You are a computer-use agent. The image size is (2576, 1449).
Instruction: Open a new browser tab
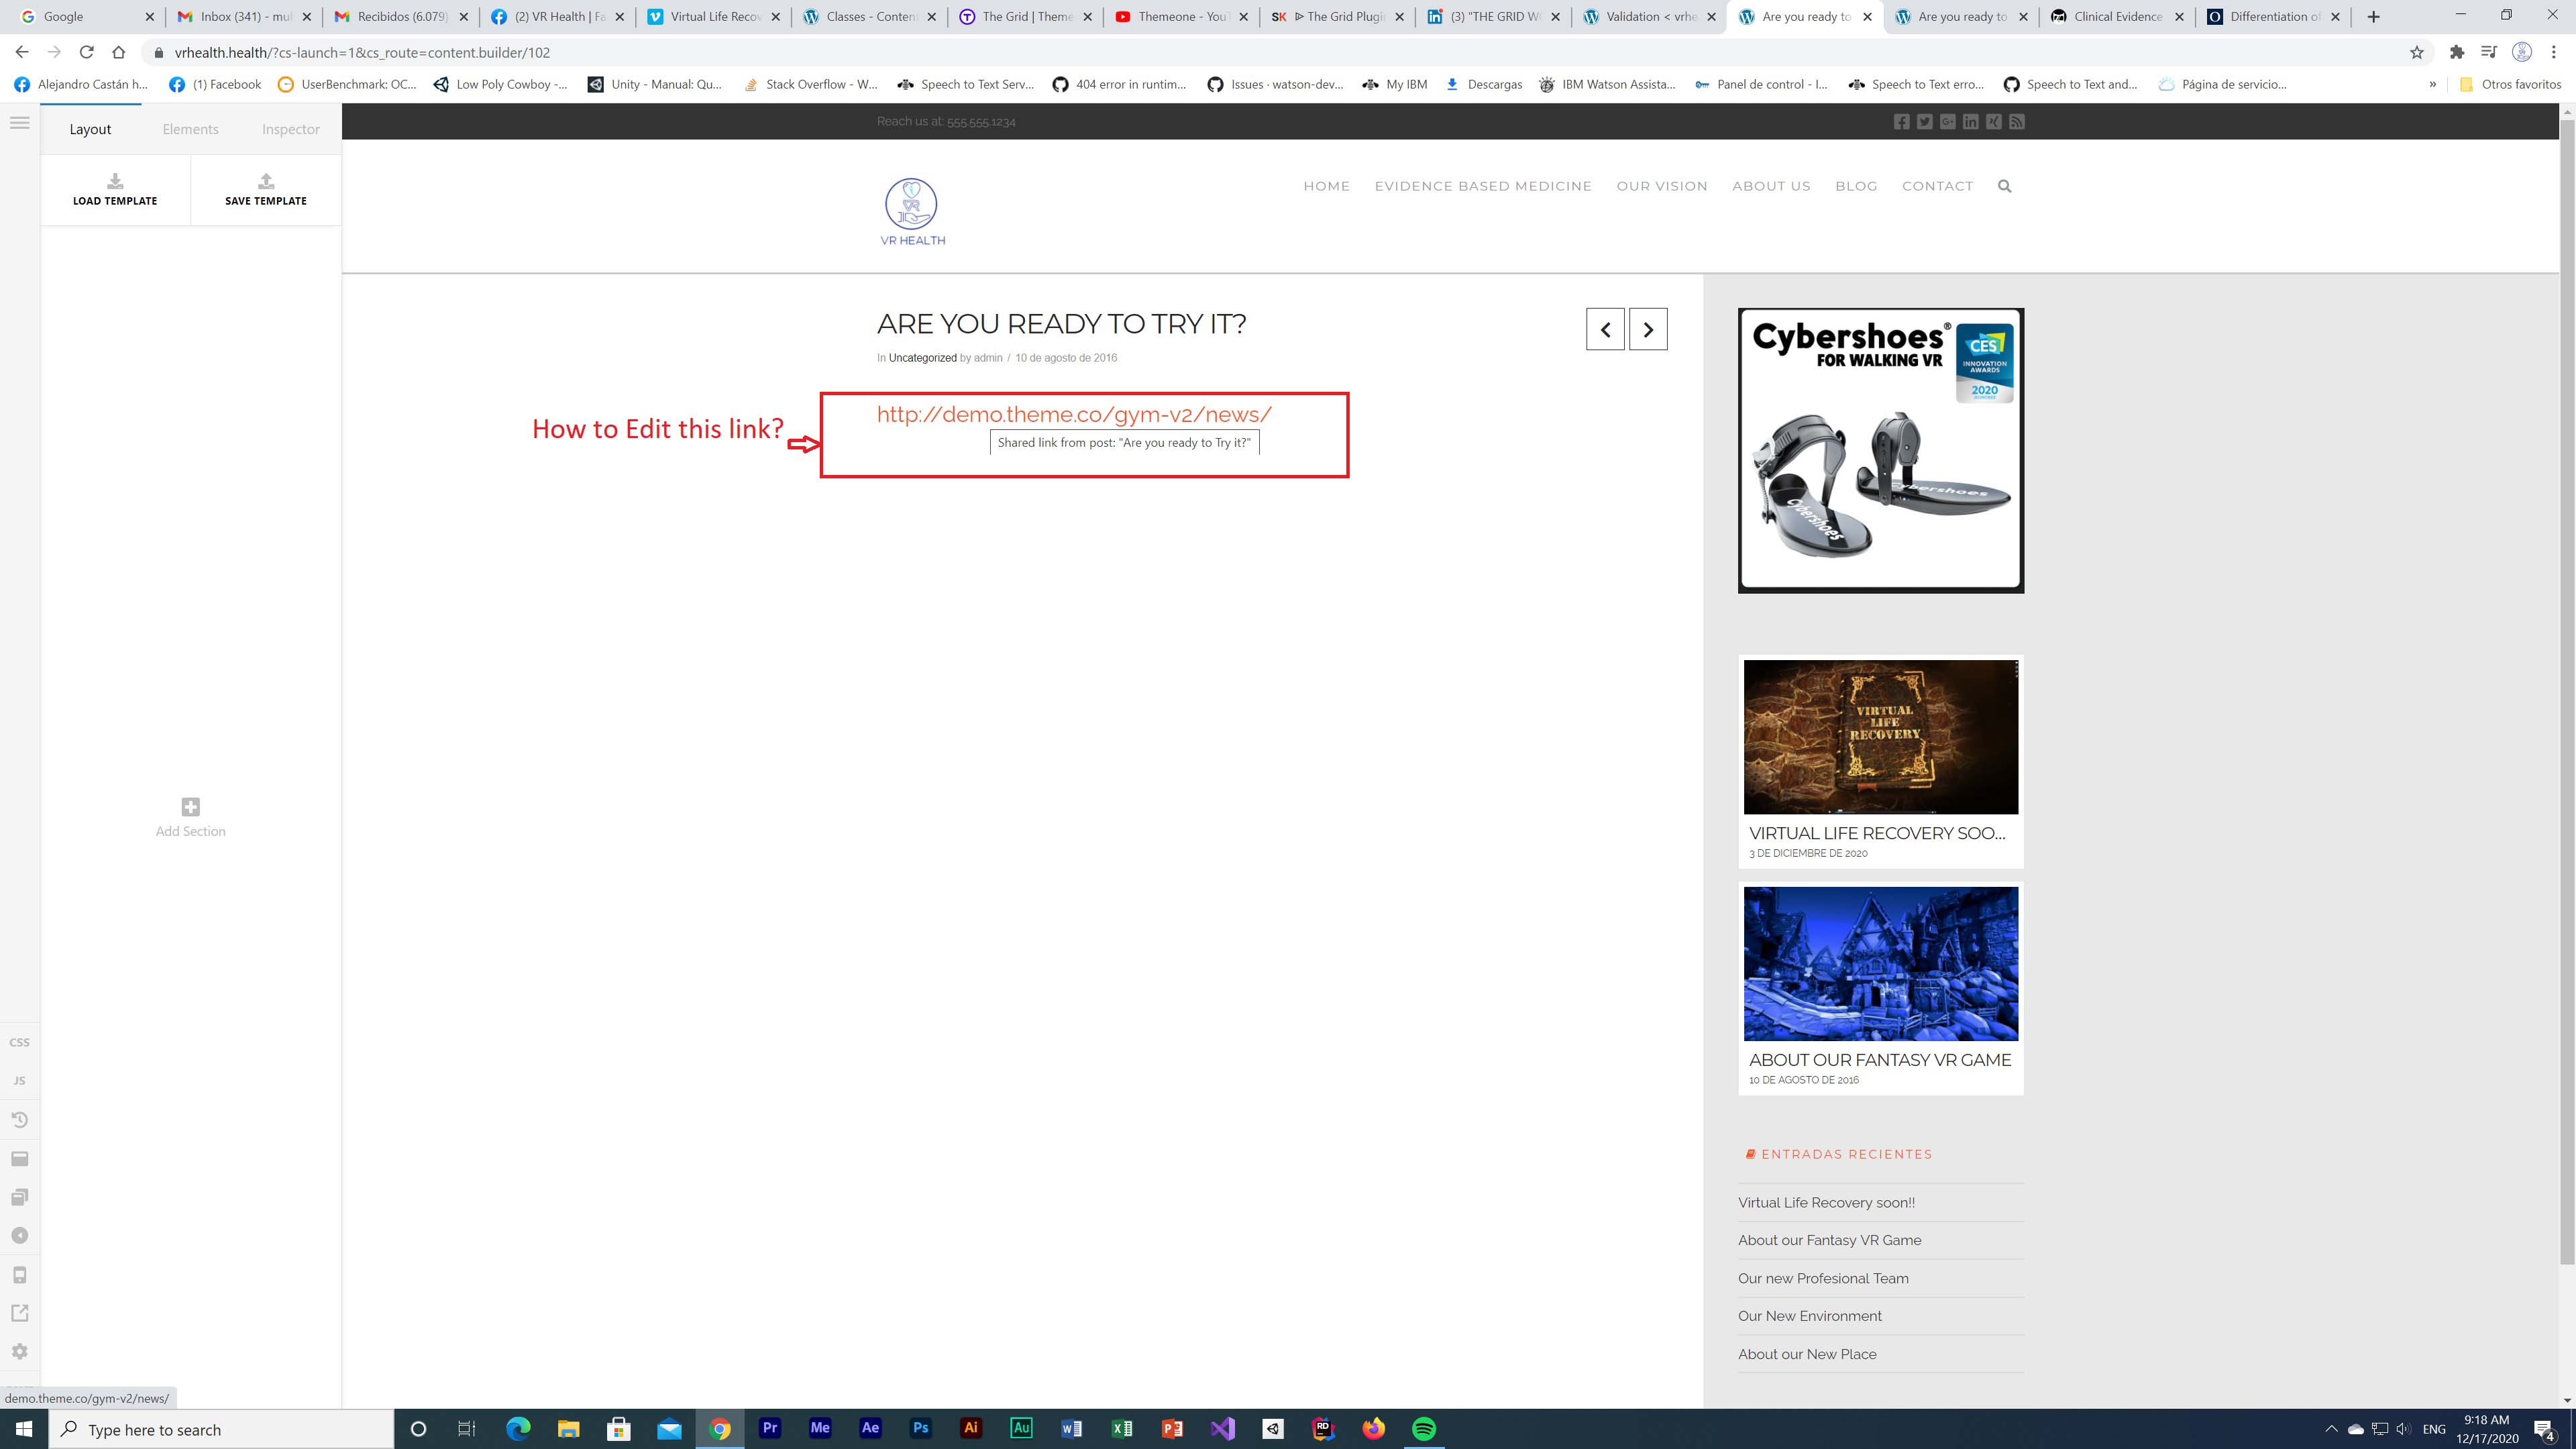click(x=2373, y=17)
